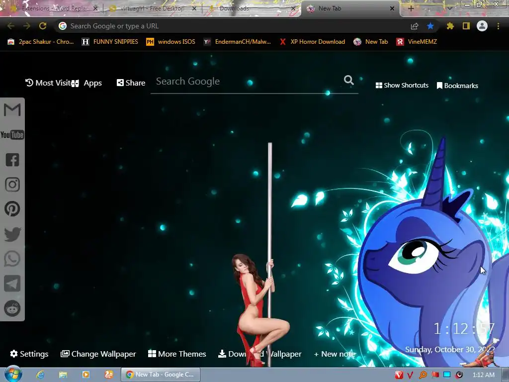Open the page Settings

(29, 354)
